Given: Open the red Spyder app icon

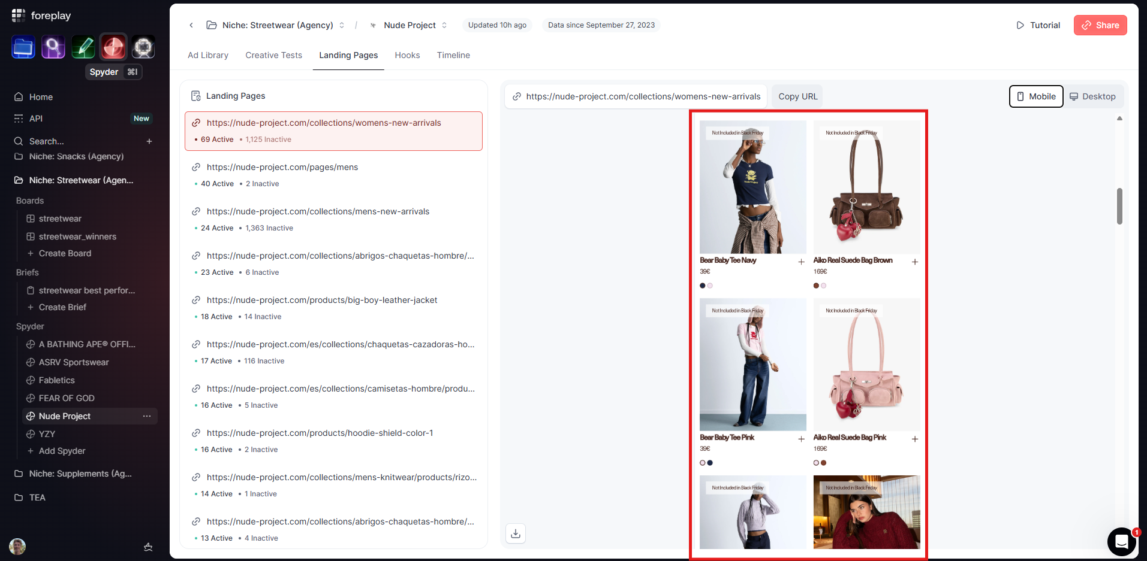Looking at the screenshot, I should (113, 47).
